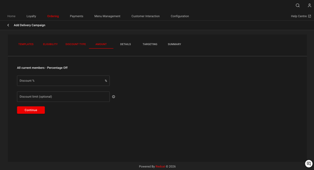Image resolution: width=314 pixels, height=170 pixels.
Task: Show info icon for Discount limit
Action: point(113,97)
